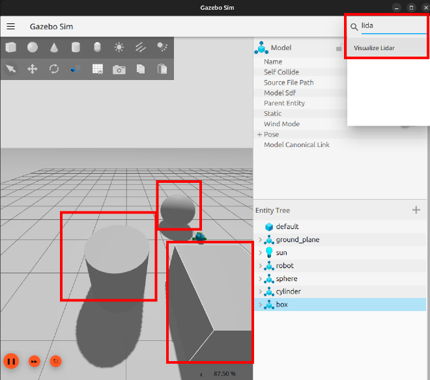Screen dimensions: 430x380
Task: Maximize the Gazebo Sim window
Action: click(411, 8)
